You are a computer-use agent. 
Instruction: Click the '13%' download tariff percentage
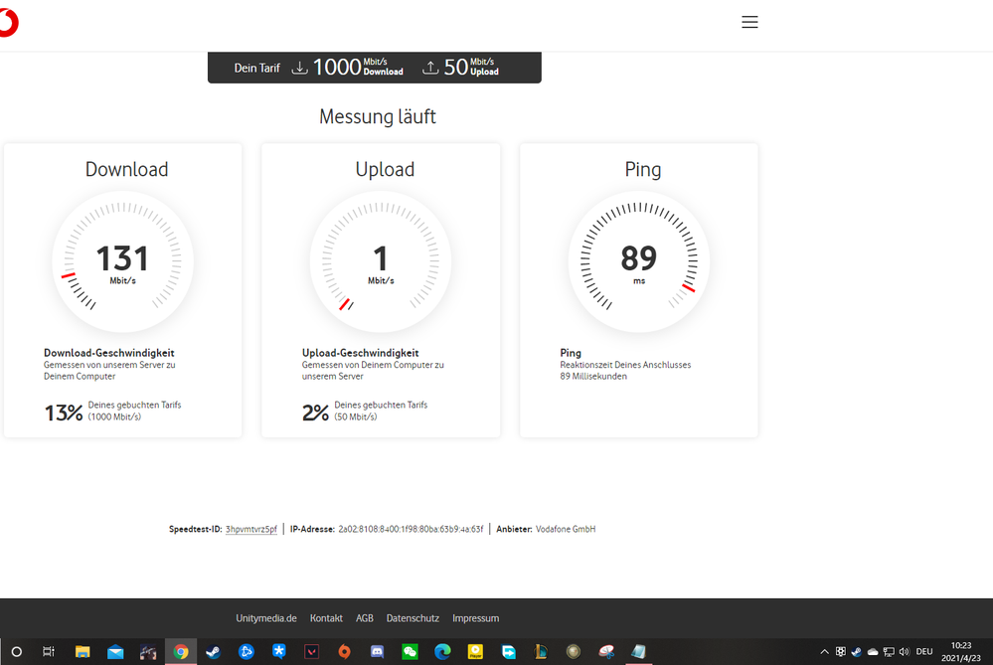(x=64, y=413)
